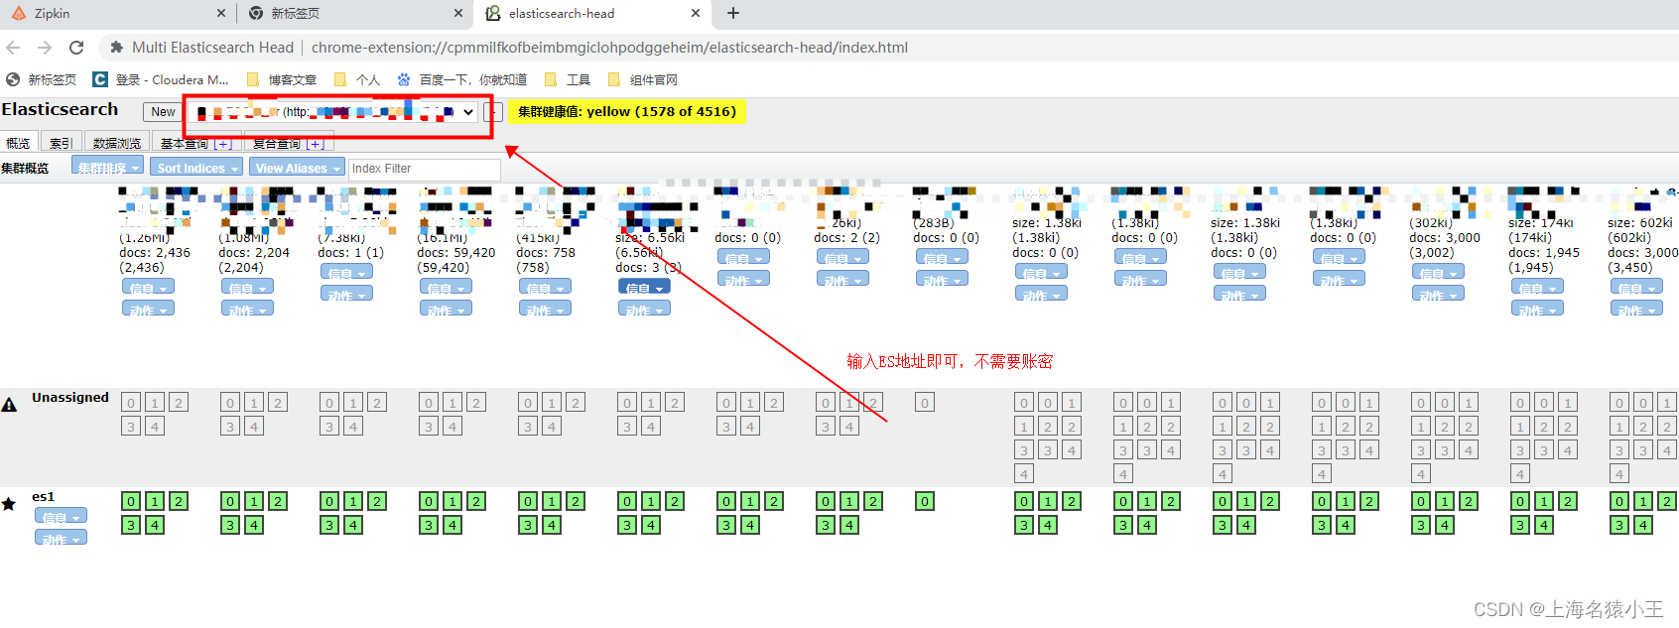Open the cluster connection address dropdown
This screenshot has width=1679, height=628.
(335, 112)
